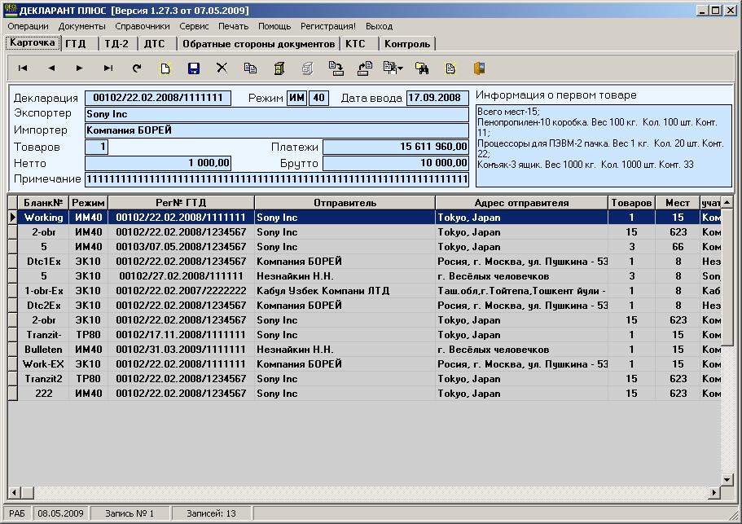Jump to the last record
The width and height of the screenshot is (742, 524).
point(108,68)
